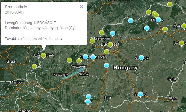
Task: Click the green marker between Miskolc and Nyíregyháza
Action: (x=165, y=29)
